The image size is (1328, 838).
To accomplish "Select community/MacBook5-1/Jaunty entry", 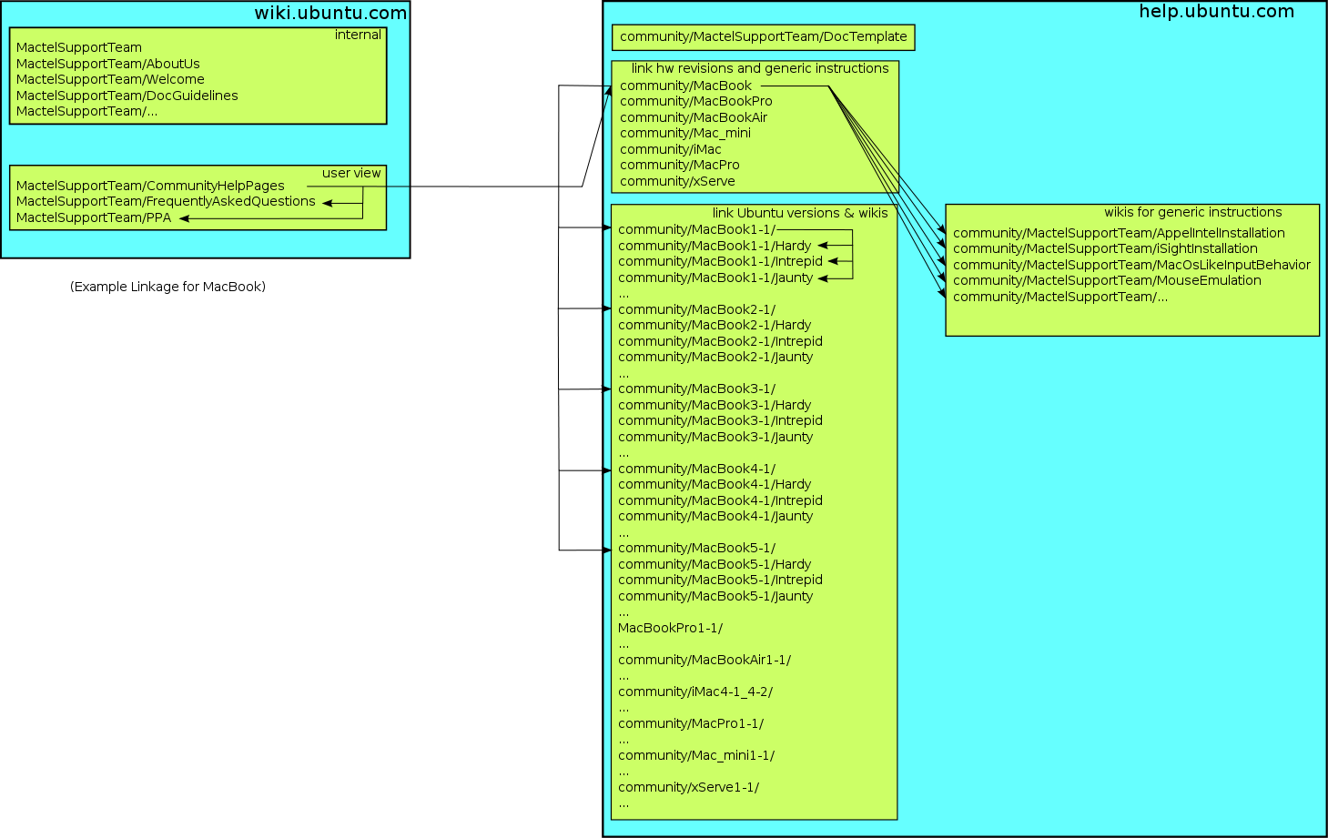I will [715, 596].
